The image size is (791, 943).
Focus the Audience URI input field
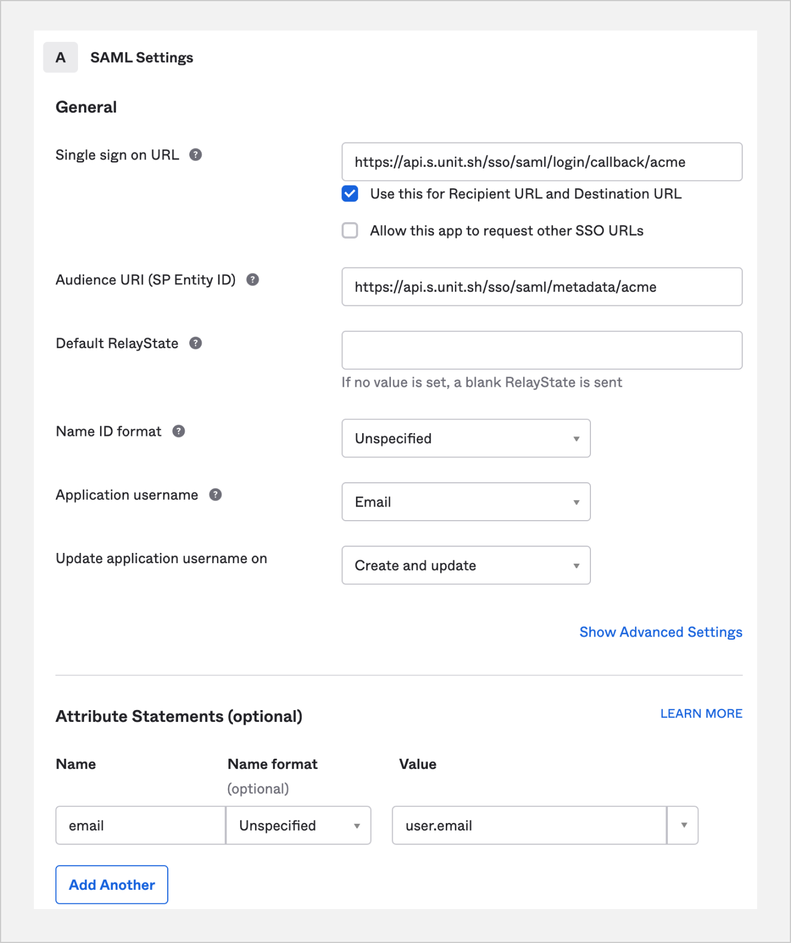pyautogui.click(x=541, y=287)
